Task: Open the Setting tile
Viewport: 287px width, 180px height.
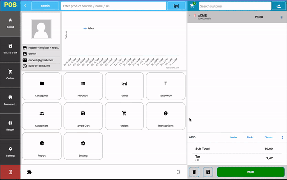Action: coord(83,146)
